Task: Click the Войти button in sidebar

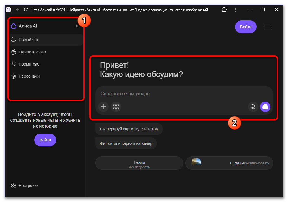Action: coord(45,140)
